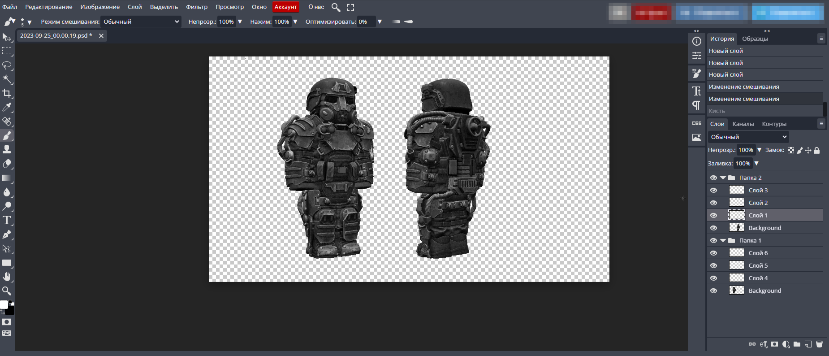The width and height of the screenshot is (829, 356).
Task: Select the Move tool
Action: point(7,37)
